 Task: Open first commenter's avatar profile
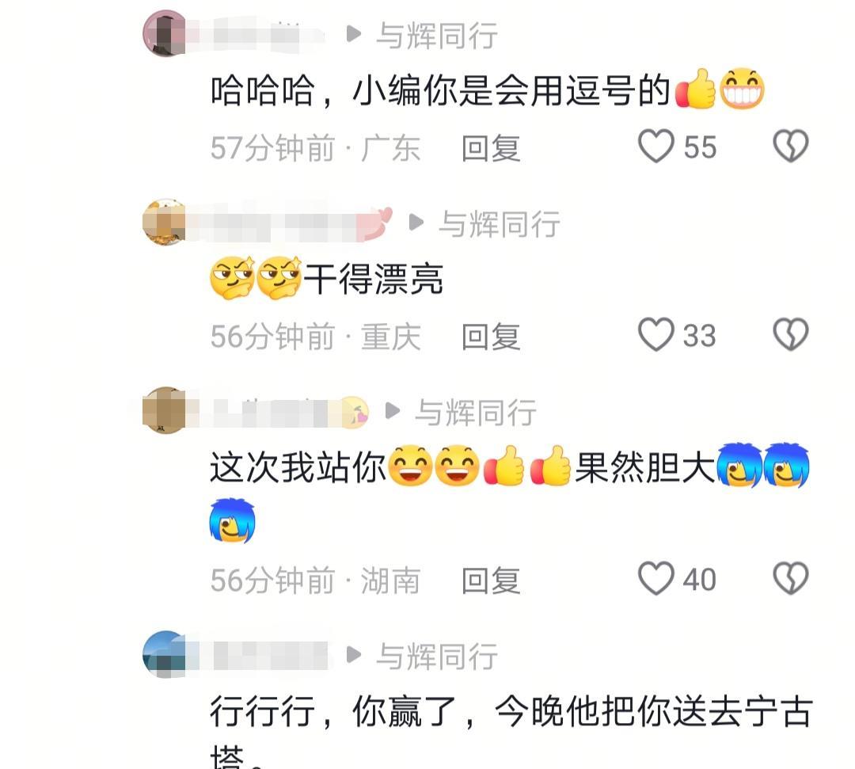[x=164, y=33]
